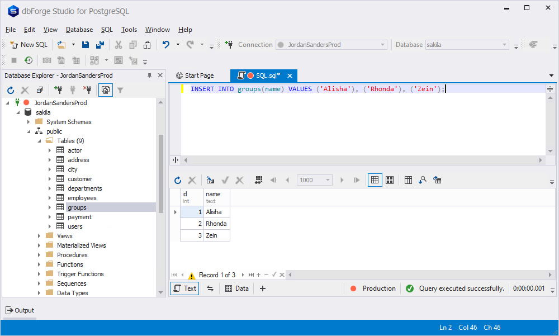Toggle grid view mode for results
Screen dimensions: 559x336
pos(375,179)
